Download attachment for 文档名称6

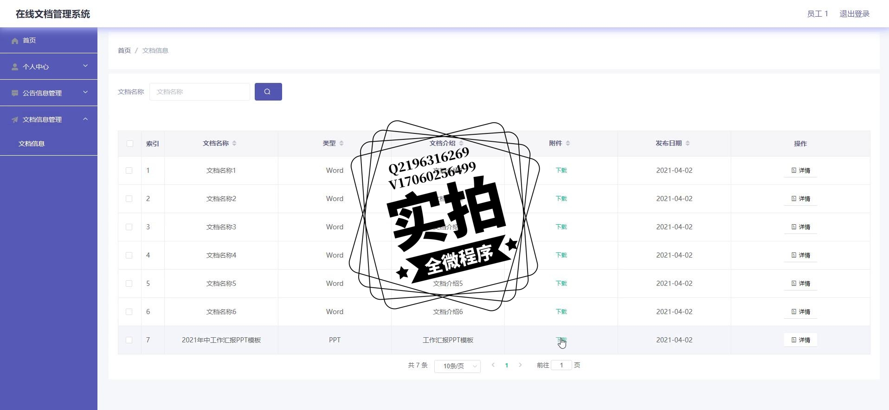point(561,312)
